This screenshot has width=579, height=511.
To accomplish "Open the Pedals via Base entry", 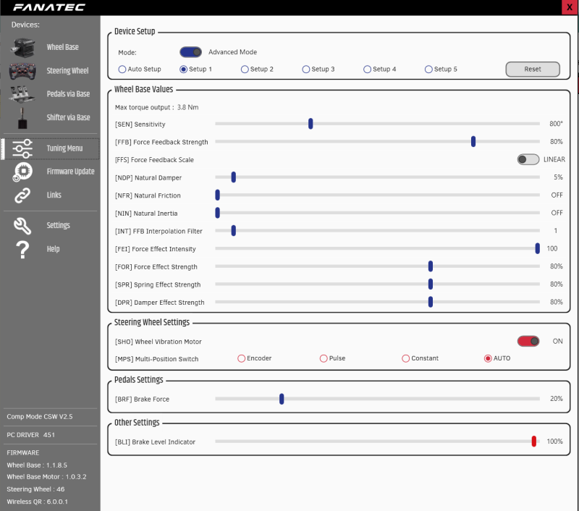I will [68, 94].
